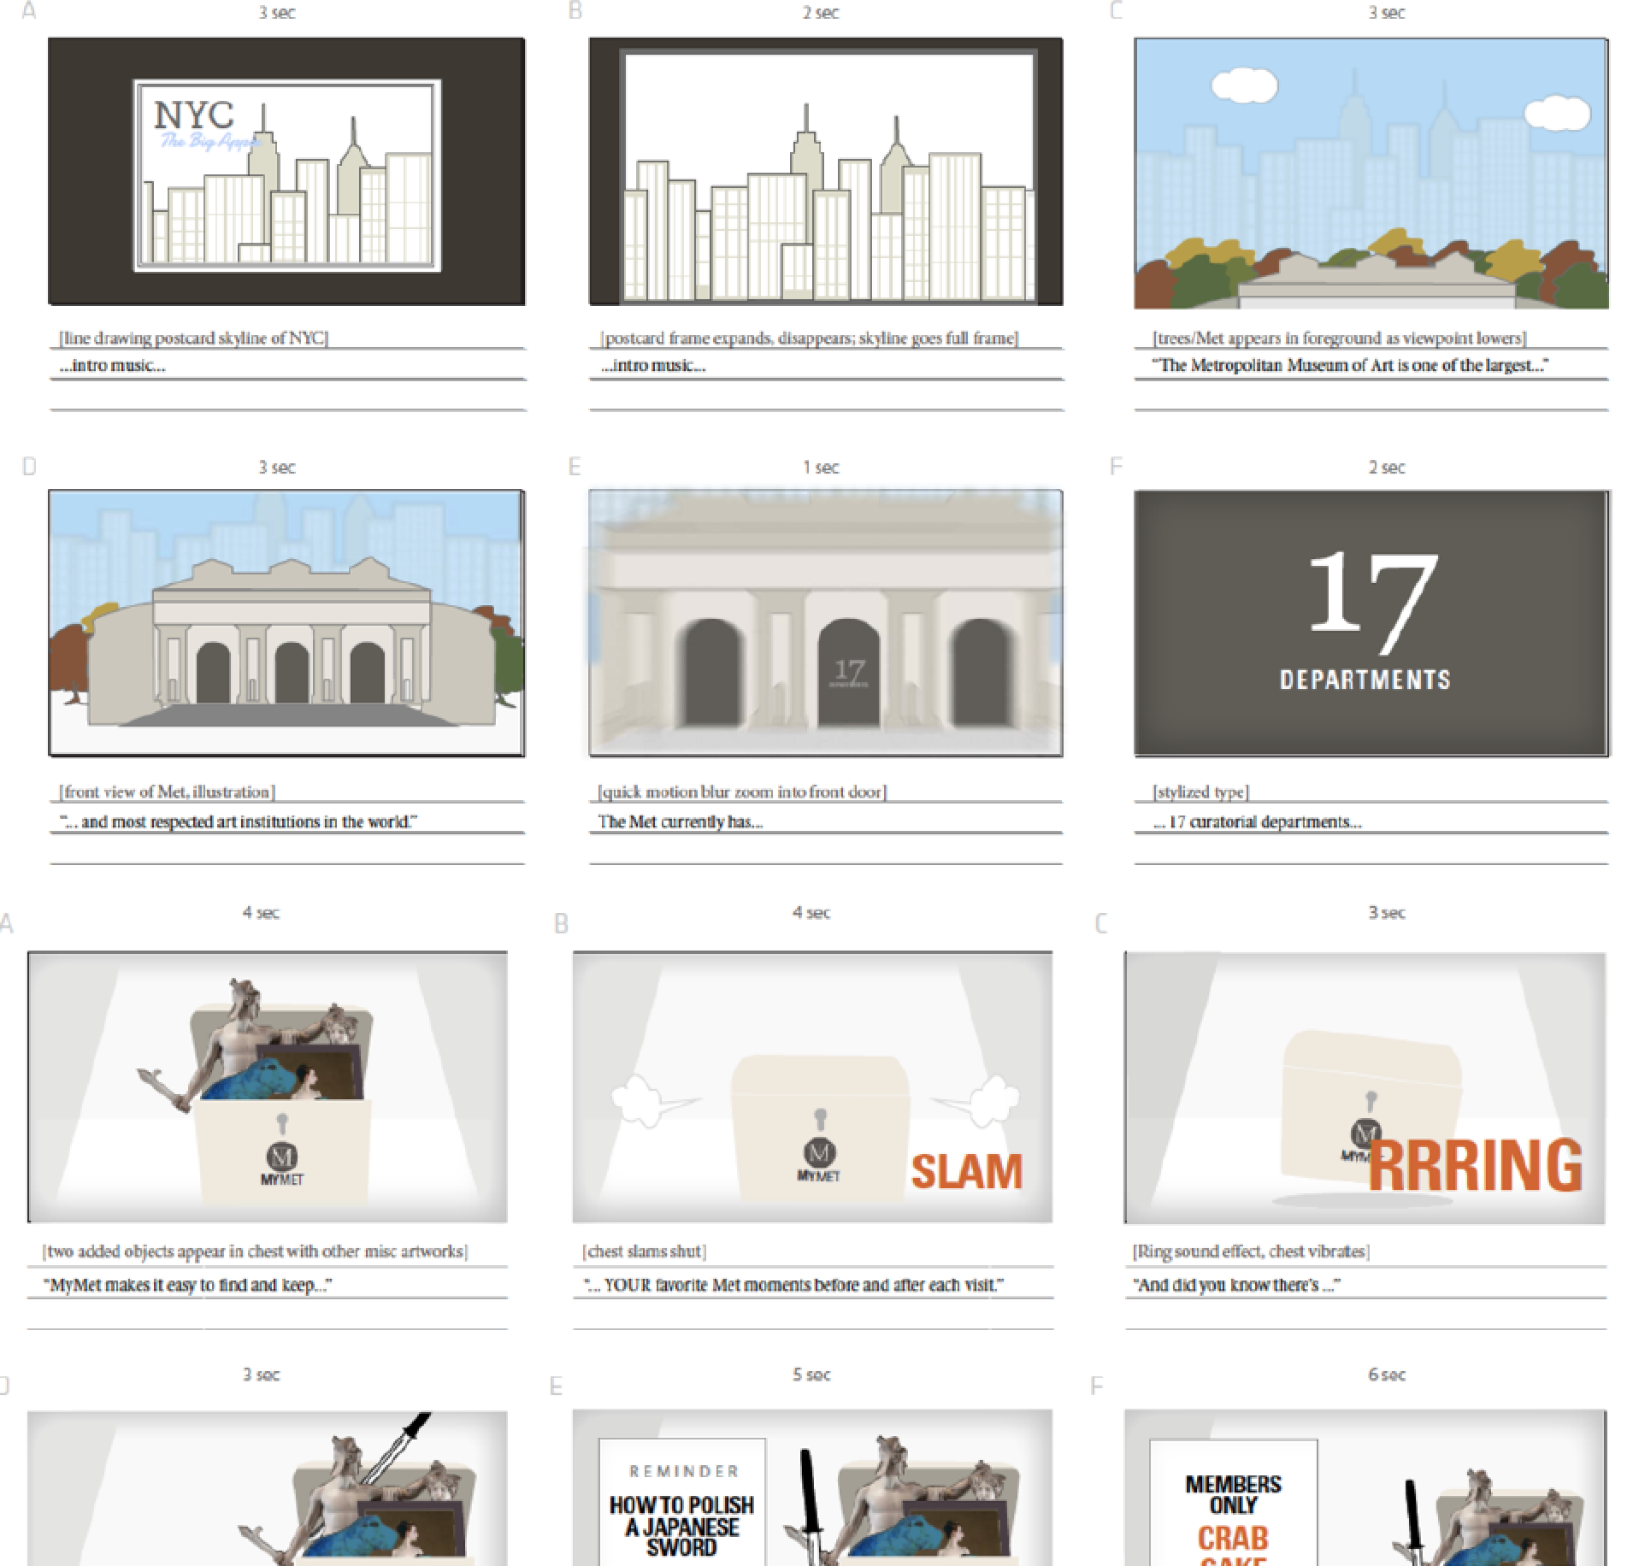Click the MyMet logo on the open chest
The image size is (1633, 1566).
(x=282, y=1163)
